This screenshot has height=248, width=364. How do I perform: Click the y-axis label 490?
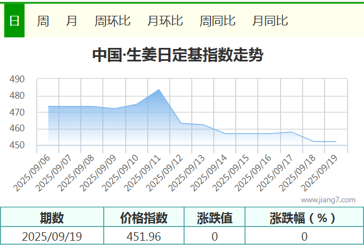[17, 79]
